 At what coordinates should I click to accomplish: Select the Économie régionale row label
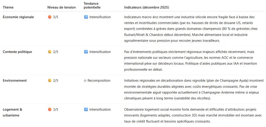18,17
